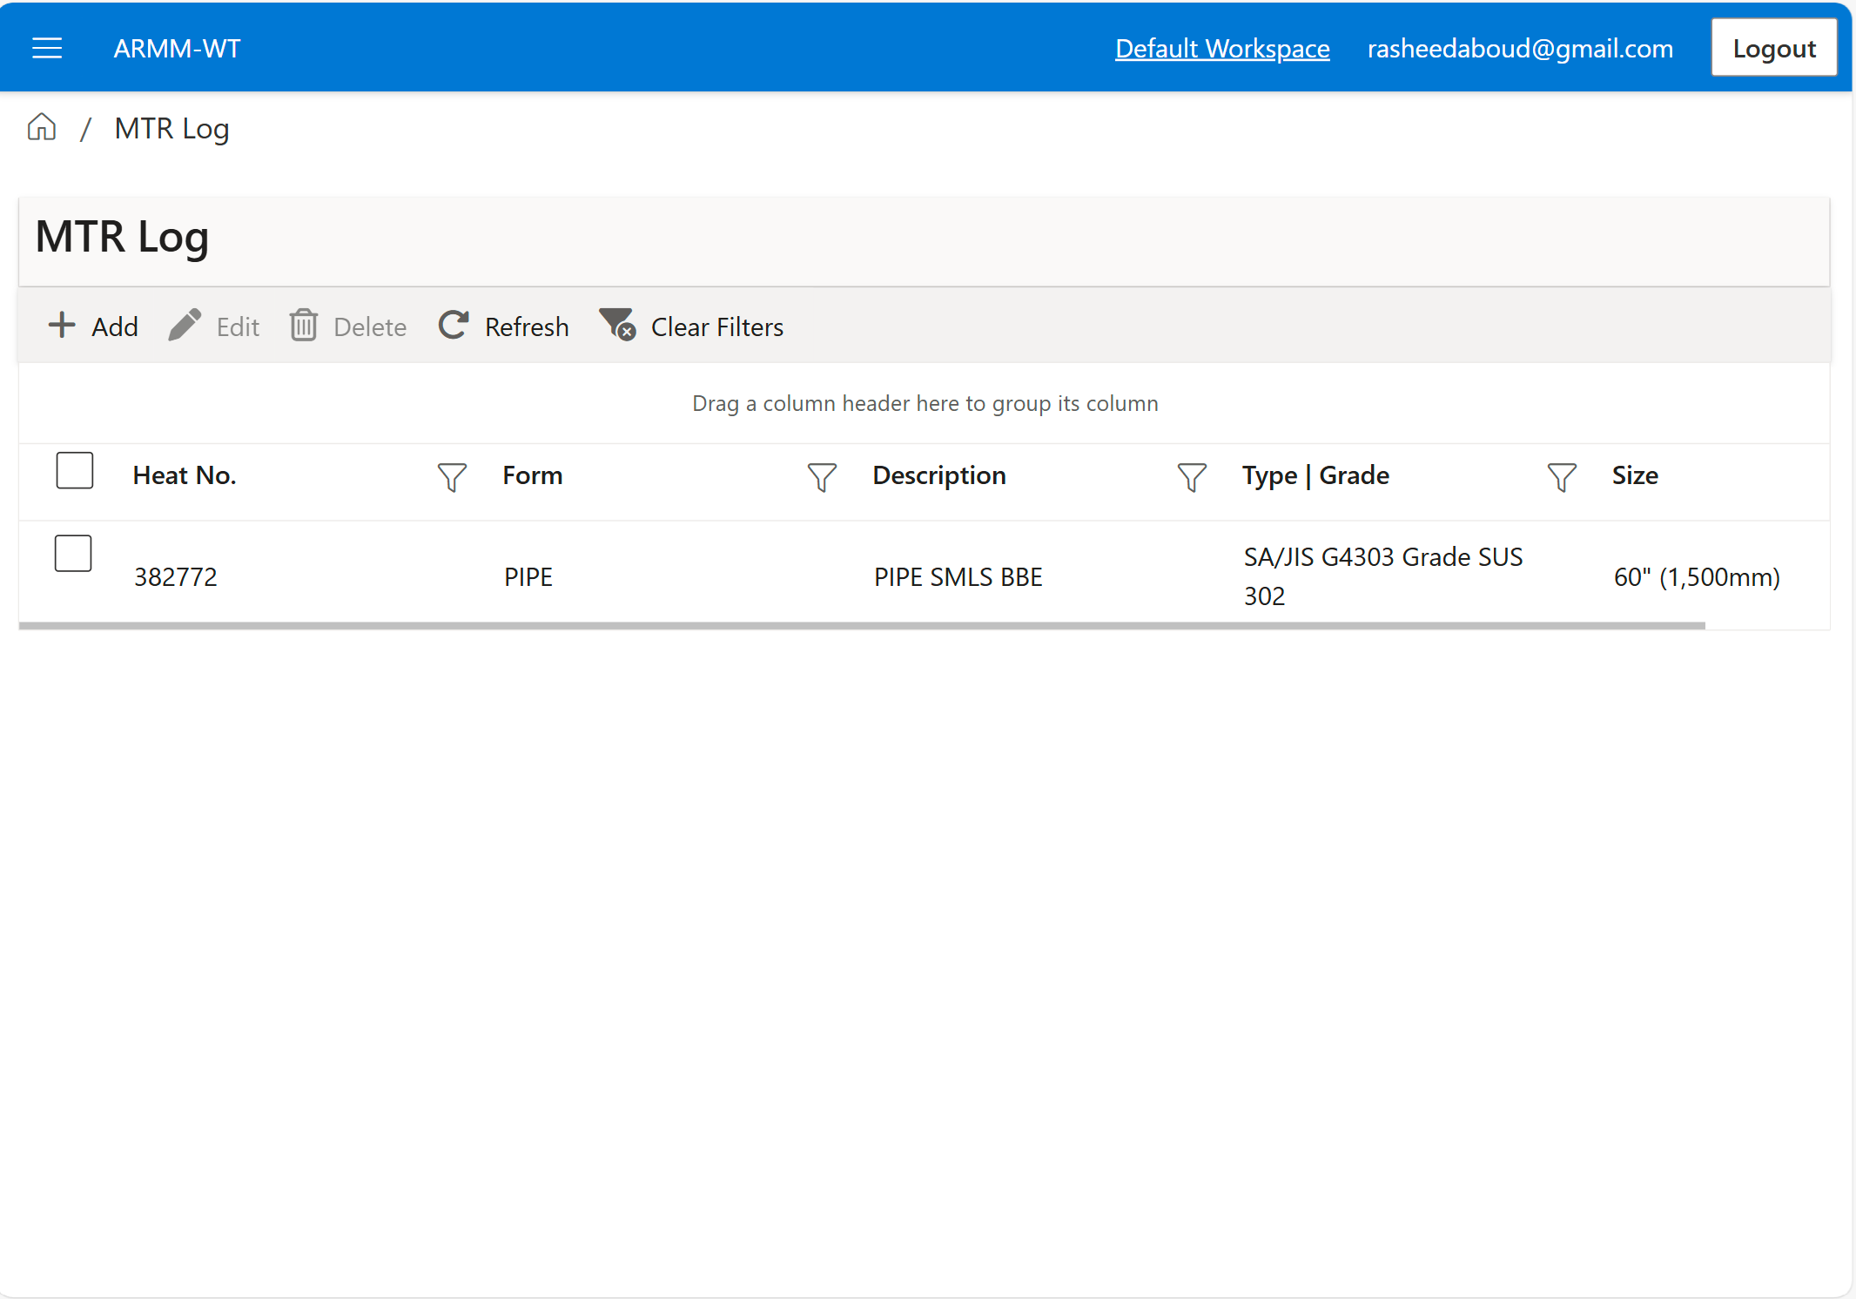Click the horizontal scrollbar under the grid

pyautogui.click(x=862, y=625)
